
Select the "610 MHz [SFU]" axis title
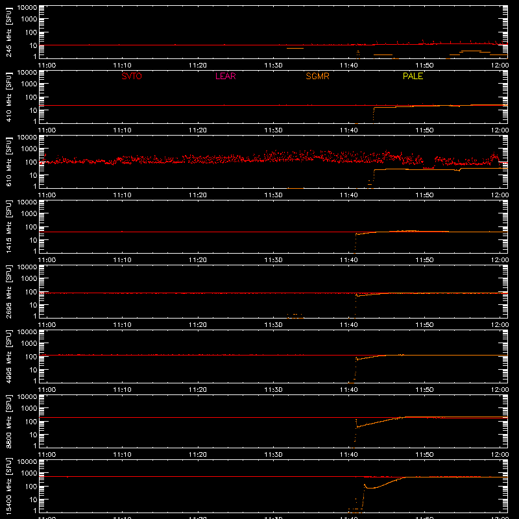point(9,162)
